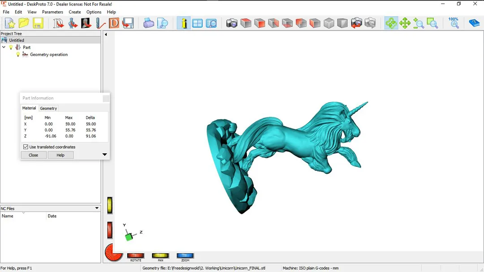The height and width of the screenshot is (272, 484).
Task: Switch to the Material tab
Action: point(29,108)
